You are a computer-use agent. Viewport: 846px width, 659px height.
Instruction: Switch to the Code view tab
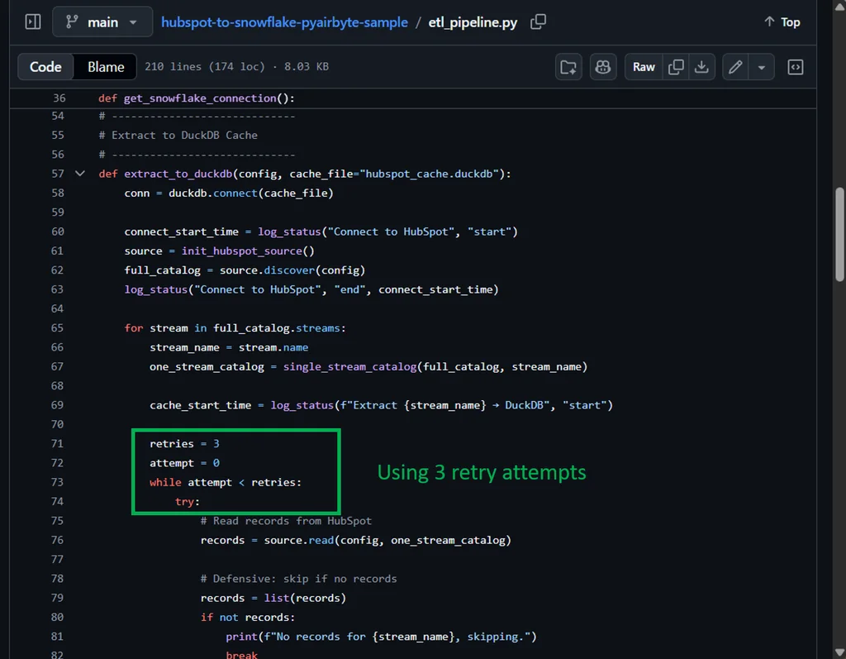45,66
